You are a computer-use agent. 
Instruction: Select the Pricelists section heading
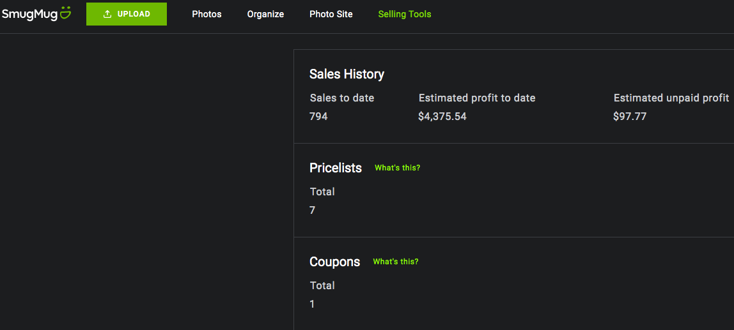click(336, 168)
